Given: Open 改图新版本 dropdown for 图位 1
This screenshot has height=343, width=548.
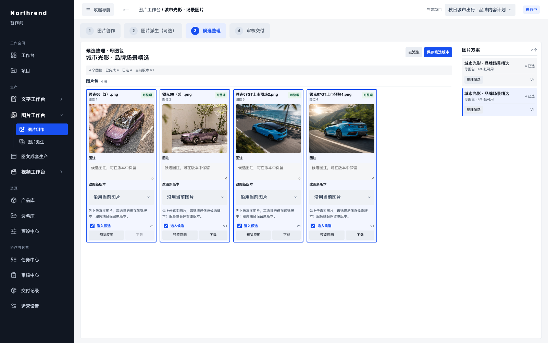Looking at the screenshot, I should point(121,197).
